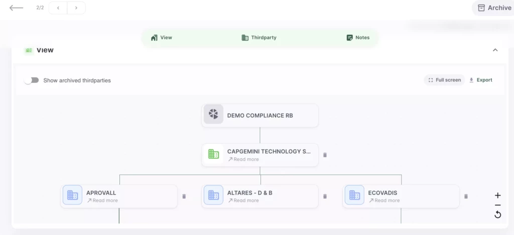Viewport: 514px width, 235px height.
Task: Switch to the Thirdparty tab
Action: (259, 38)
